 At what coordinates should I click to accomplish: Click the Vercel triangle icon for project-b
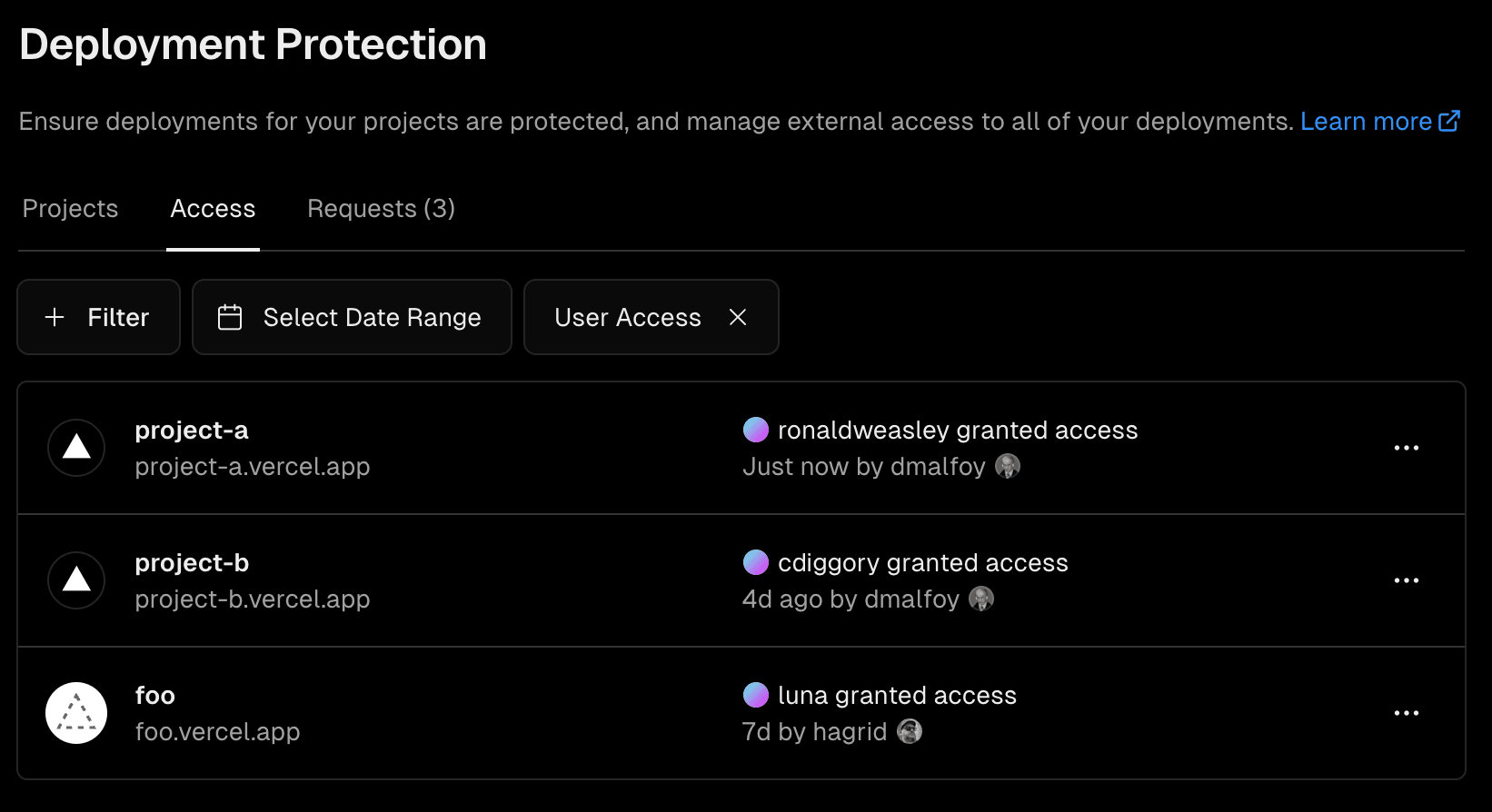(76, 580)
